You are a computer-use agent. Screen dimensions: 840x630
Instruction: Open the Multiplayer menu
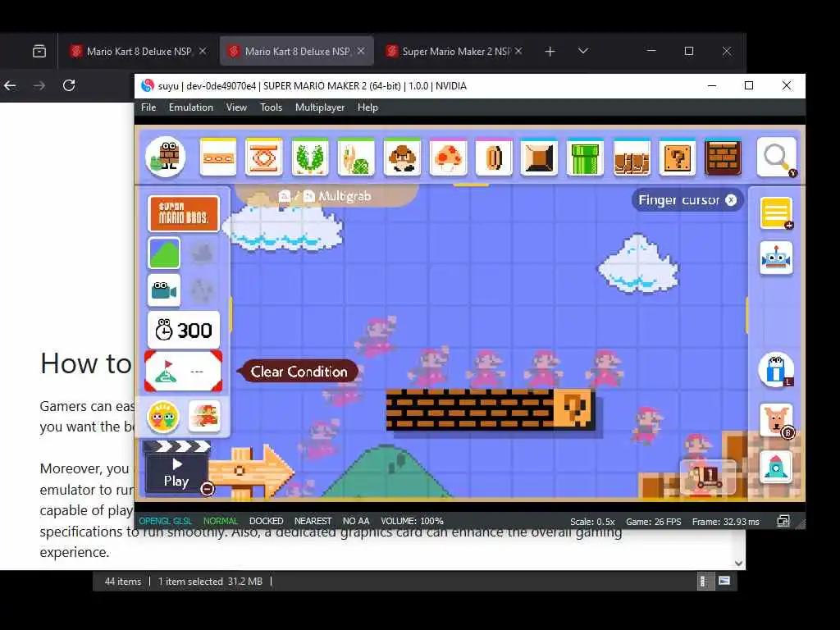[x=320, y=107]
